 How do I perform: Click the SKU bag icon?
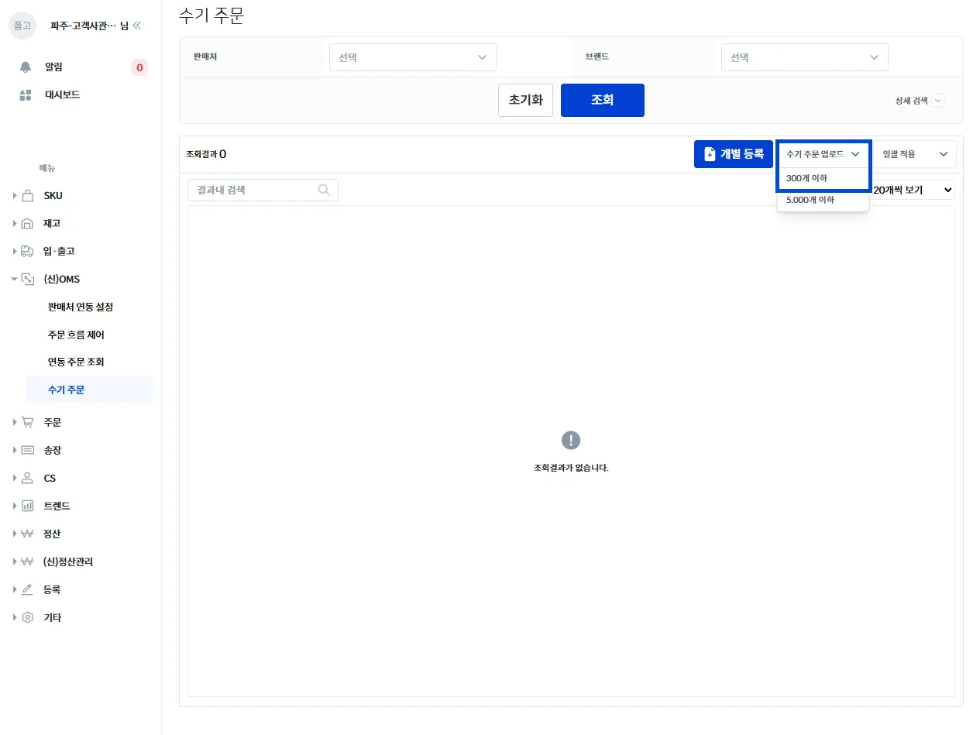(x=27, y=195)
